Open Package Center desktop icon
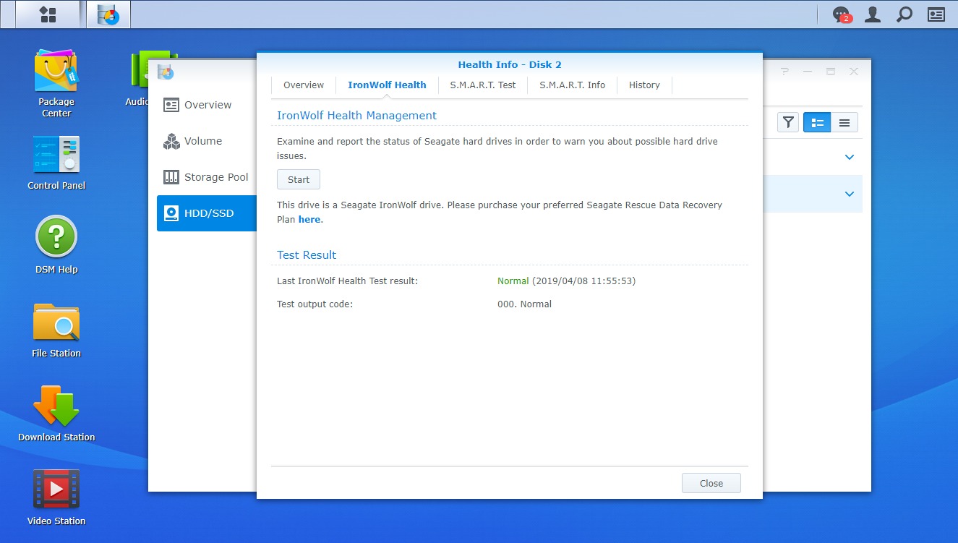 click(56, 83)
